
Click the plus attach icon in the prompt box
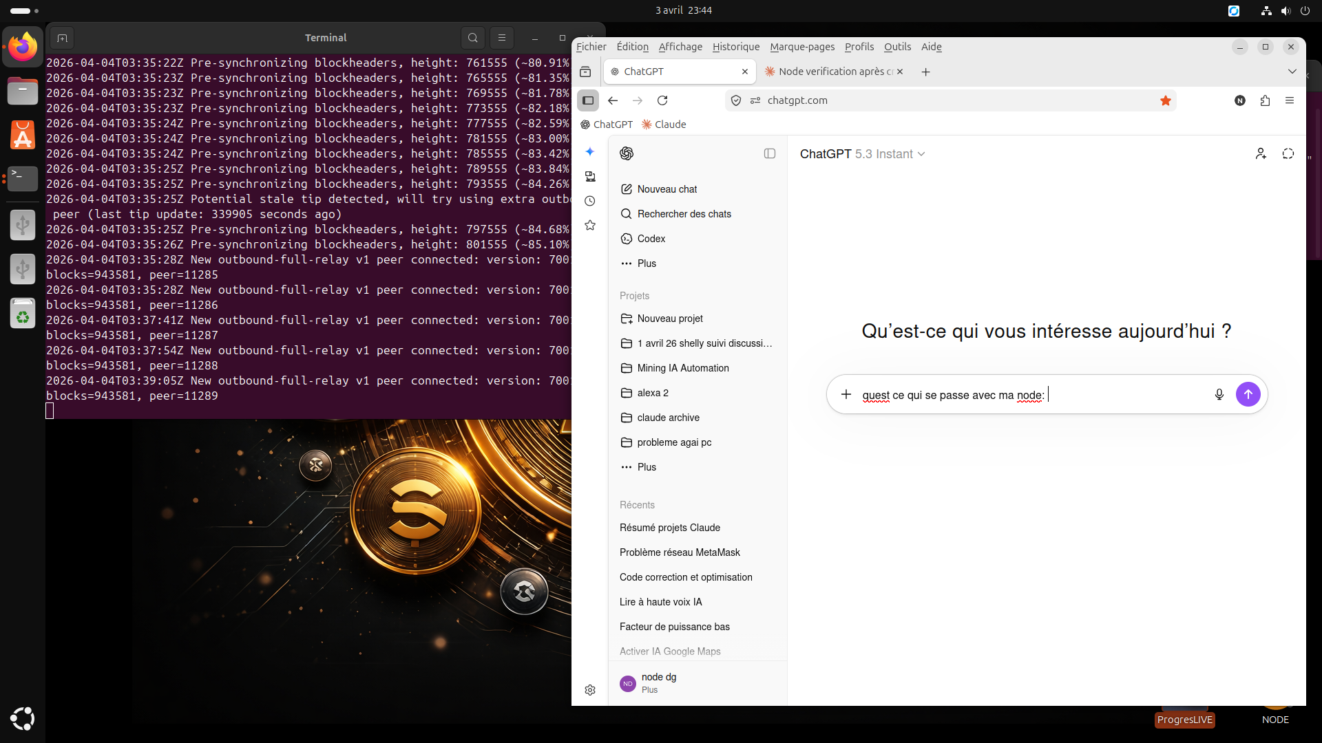point(846,394)
